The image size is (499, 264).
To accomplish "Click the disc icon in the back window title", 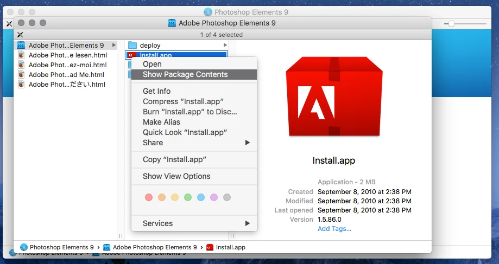I will pyautogui.click(x=208, y=12).
